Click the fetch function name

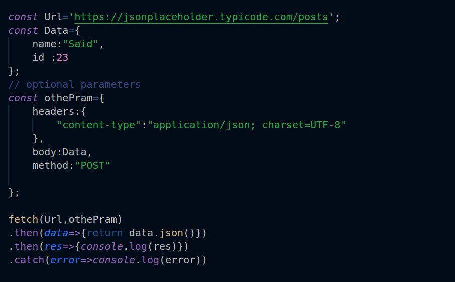(23, 219)
